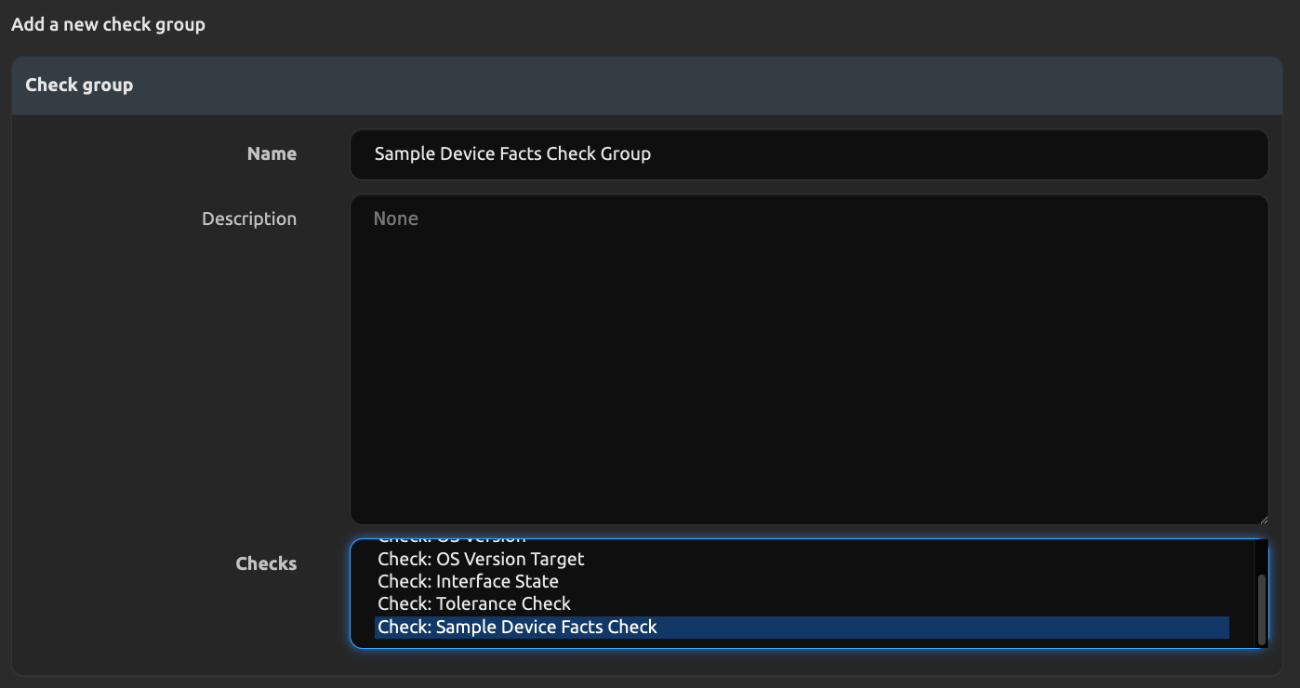Click the Description box resize handle

point(1262,518)
